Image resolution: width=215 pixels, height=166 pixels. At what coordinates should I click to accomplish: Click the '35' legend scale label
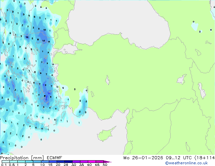coord(81,165)
